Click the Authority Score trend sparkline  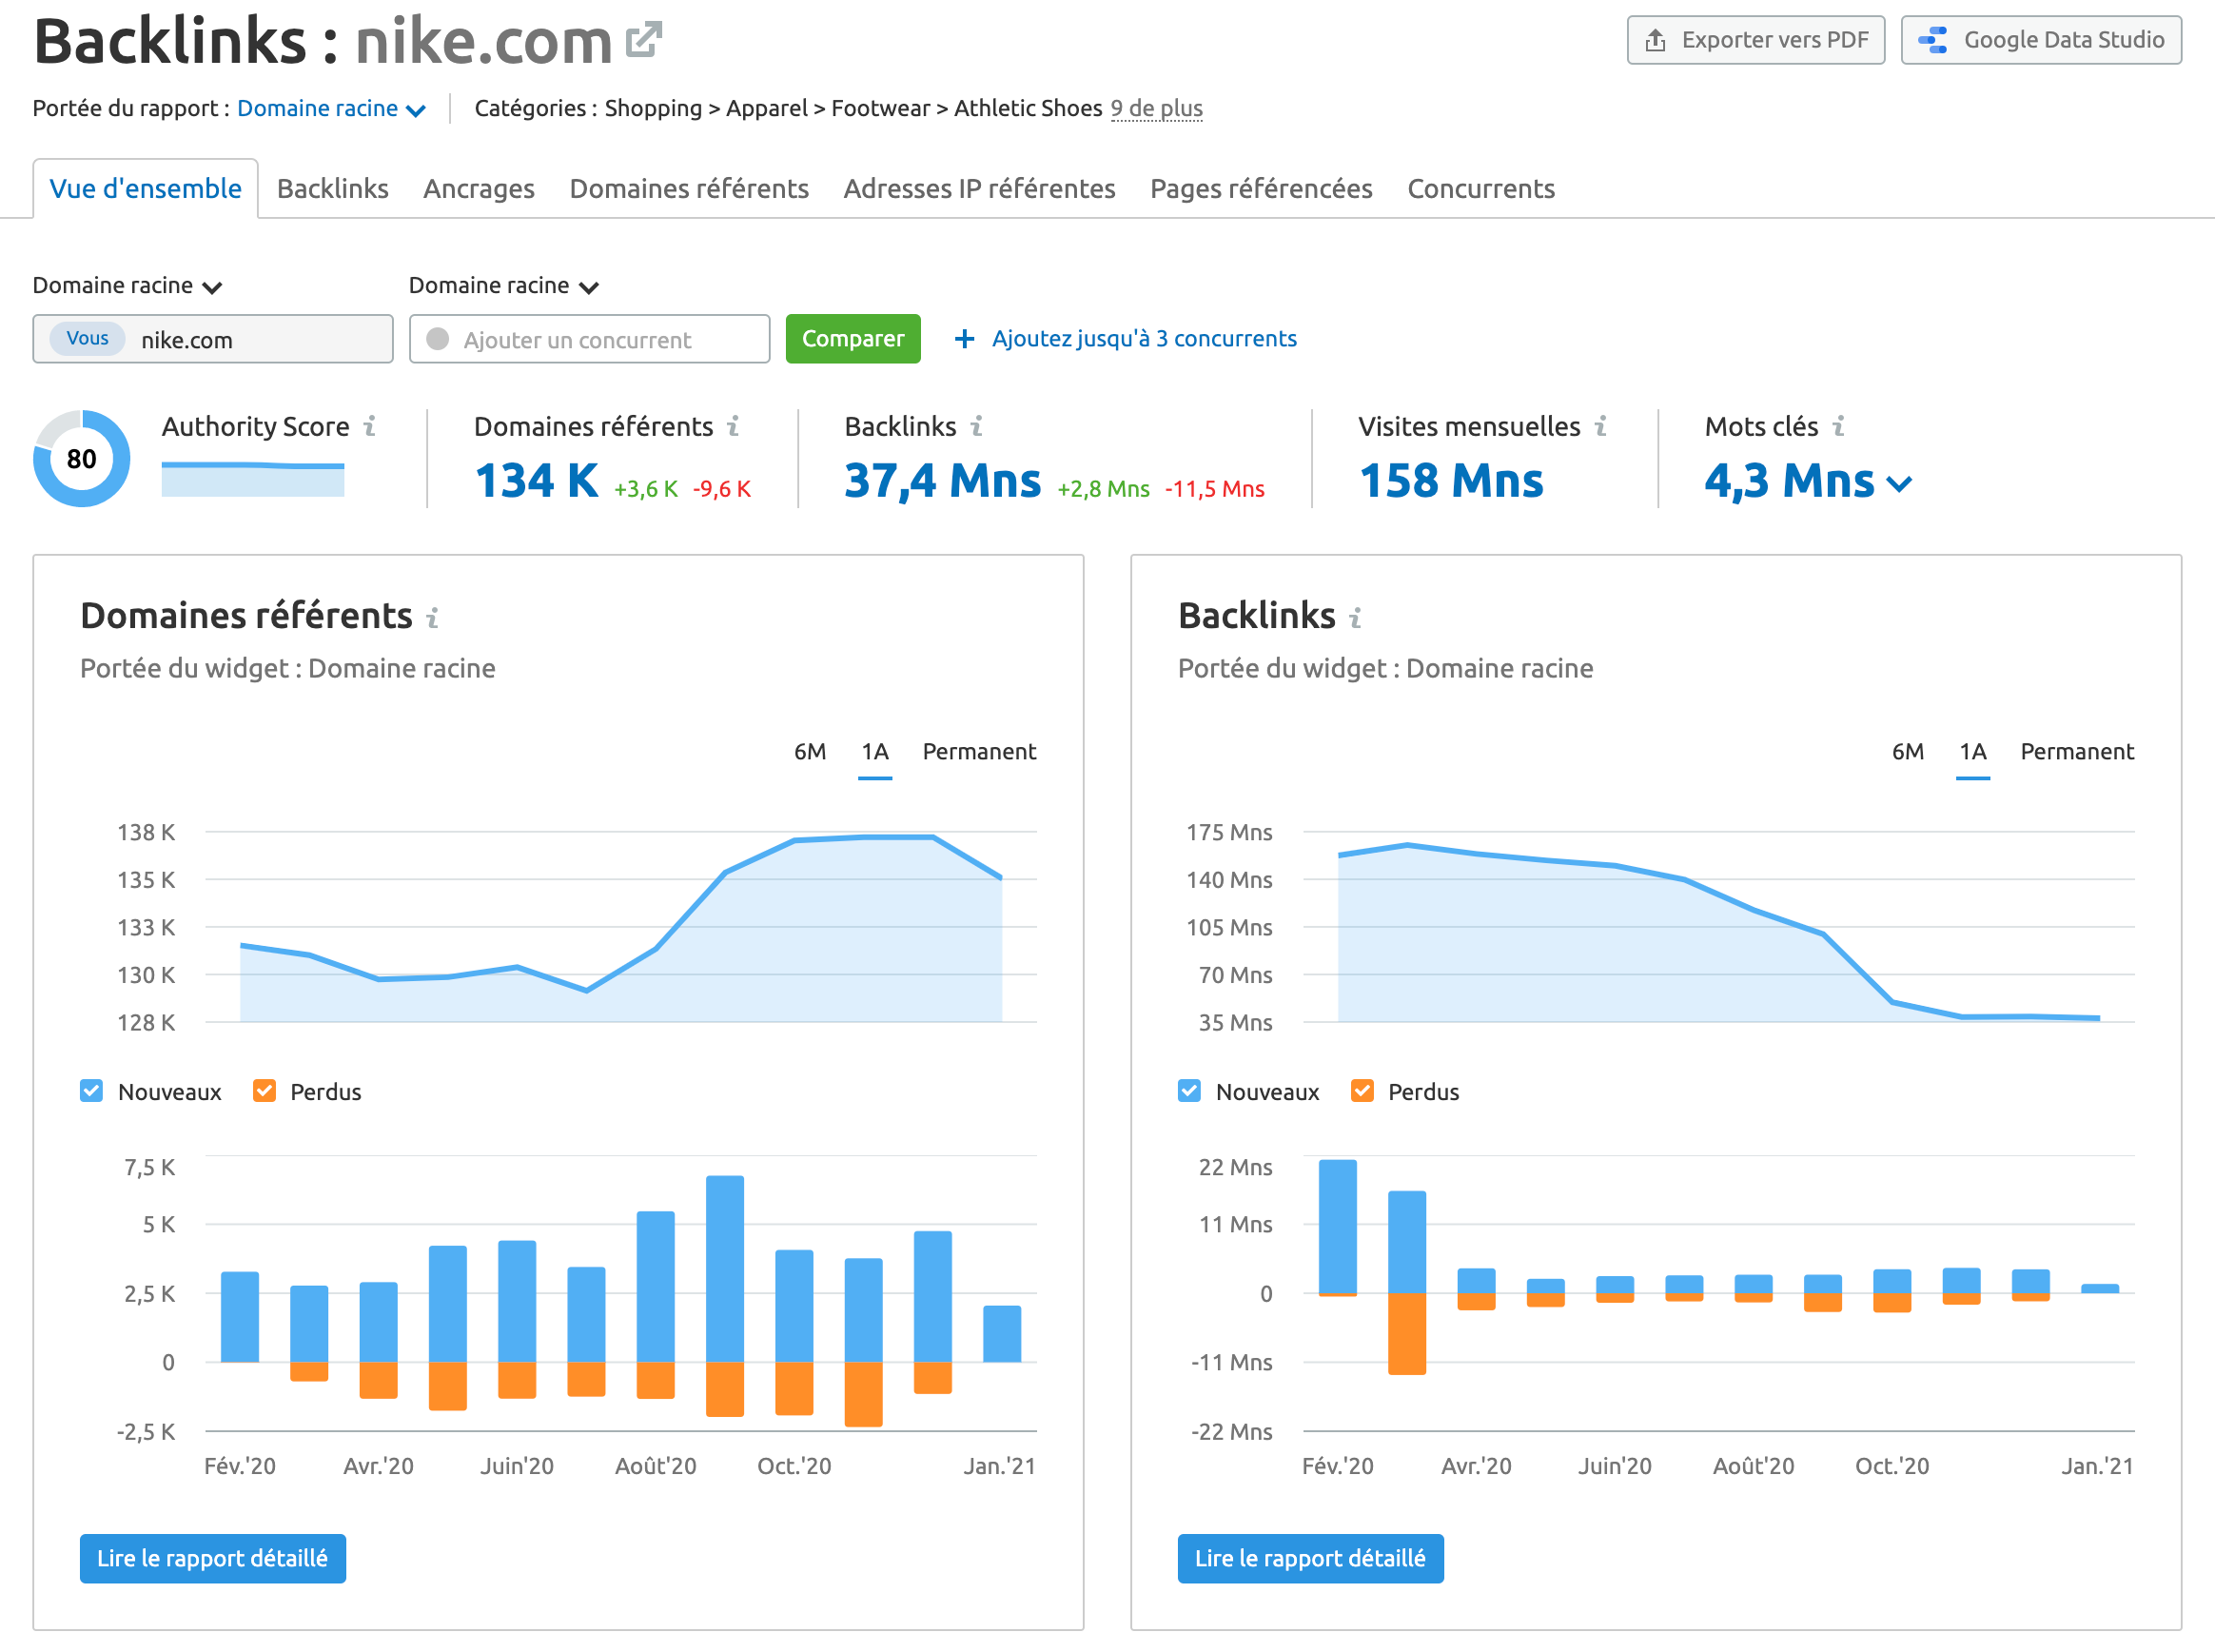pyautogui.click(x=253, y=479)
